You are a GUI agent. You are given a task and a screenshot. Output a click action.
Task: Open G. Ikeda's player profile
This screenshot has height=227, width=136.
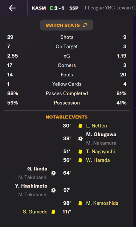[37, 169]
